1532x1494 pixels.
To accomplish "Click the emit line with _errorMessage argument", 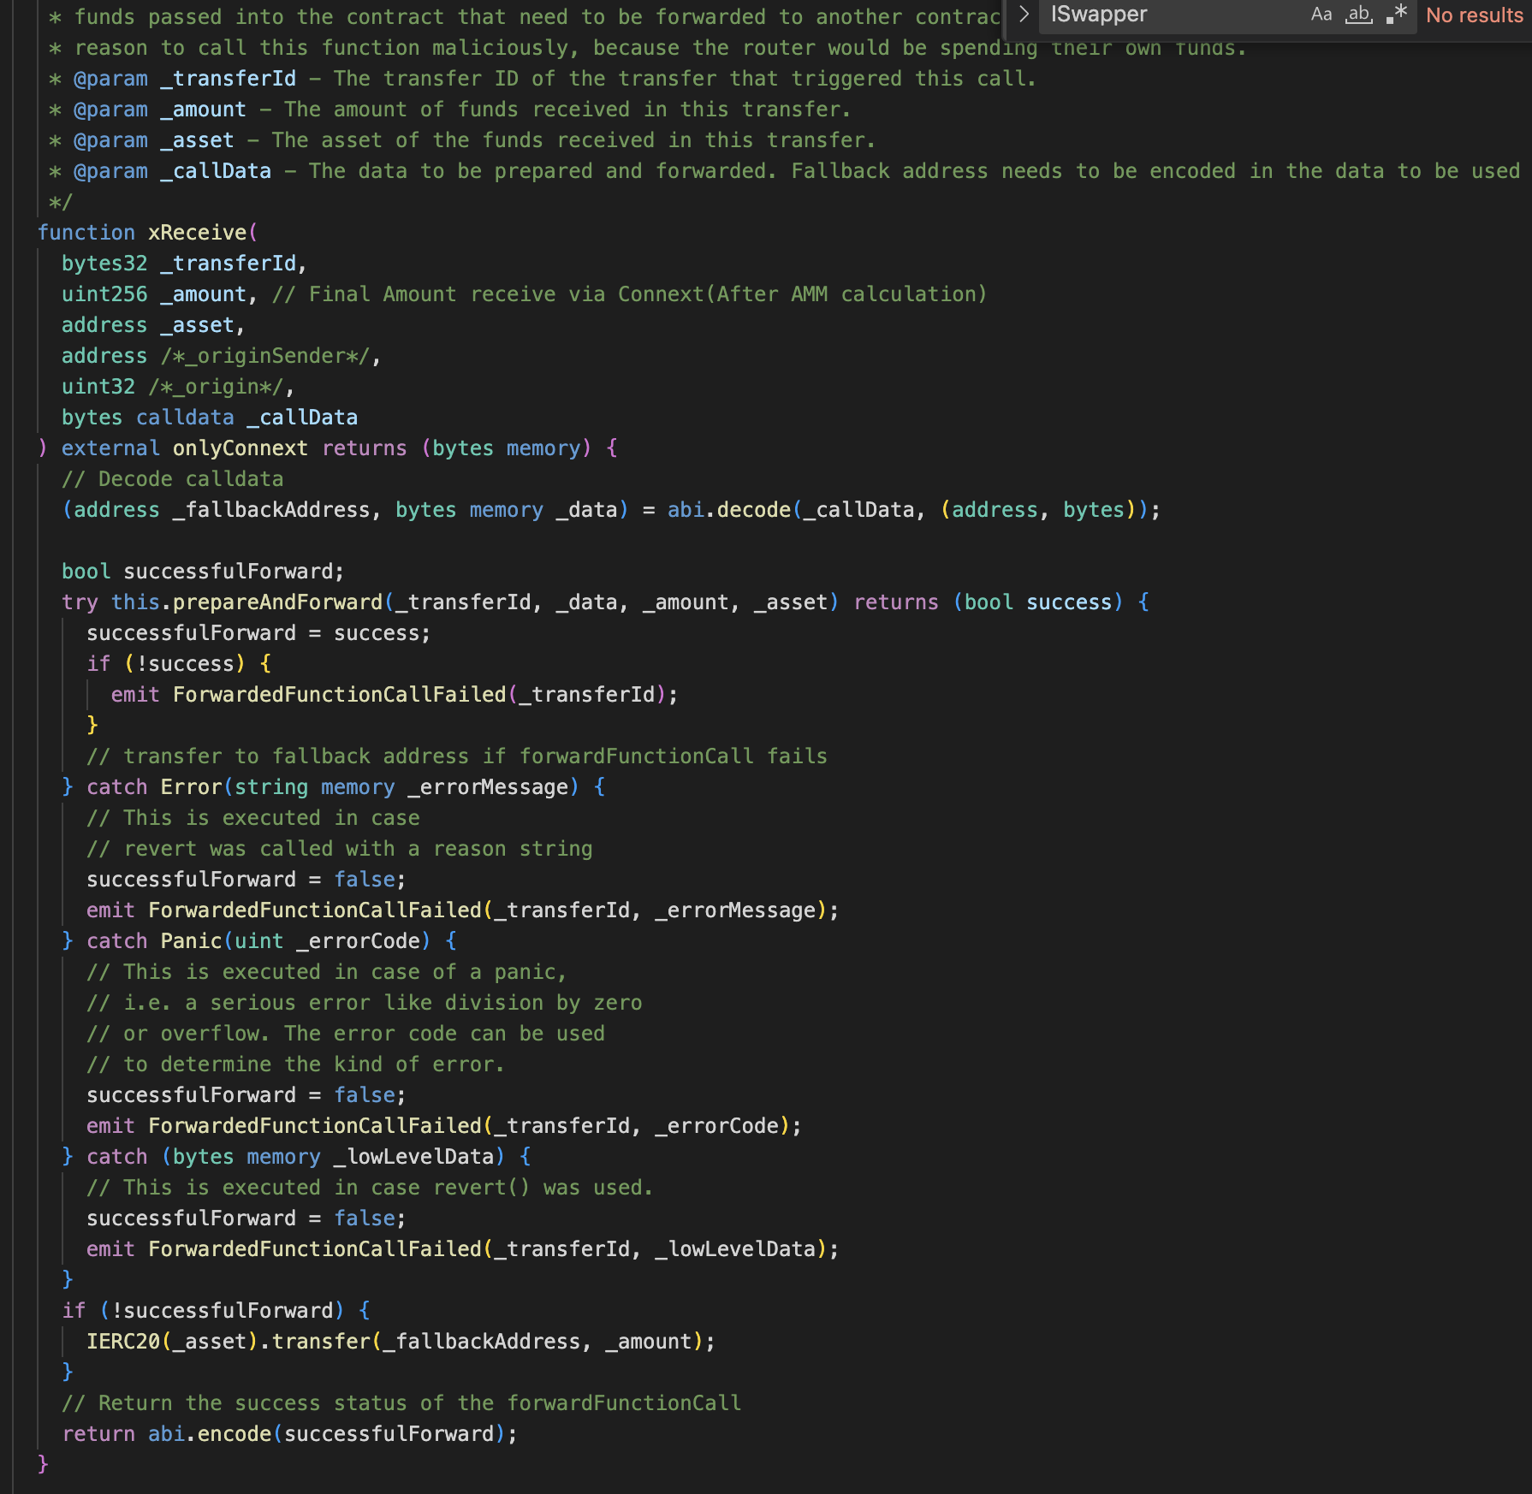I will point(462,910).
